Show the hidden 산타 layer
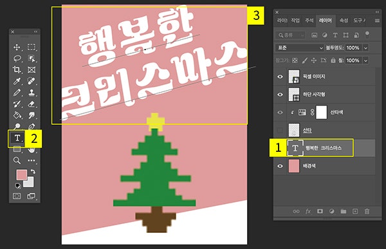The height and width of the screenshot is (249, 386). 280,130
